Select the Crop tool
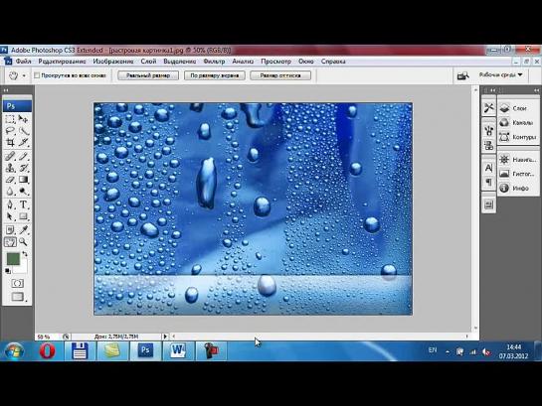 (x=10, y=142)
